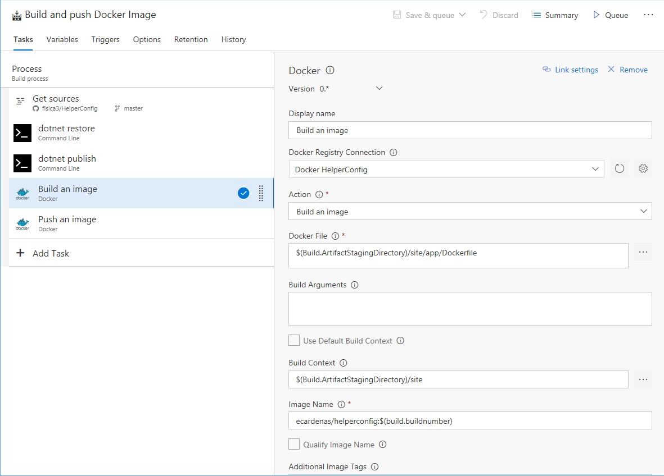Browse for Docker File using ellipsis button
This screenshot has height=476, width=664.
point(643,252)
